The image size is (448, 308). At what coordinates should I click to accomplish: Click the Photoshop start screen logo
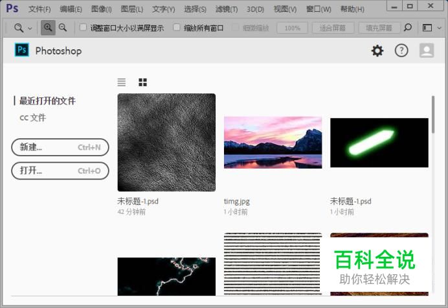point(22,50)
